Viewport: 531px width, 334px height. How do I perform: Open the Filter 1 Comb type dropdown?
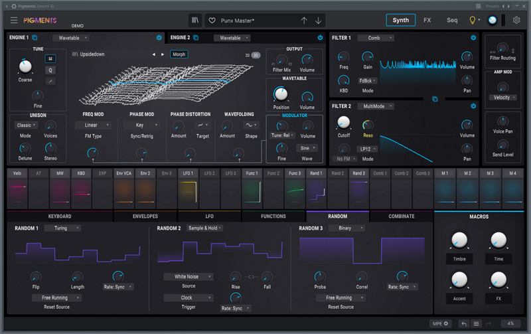coord(376,38)
